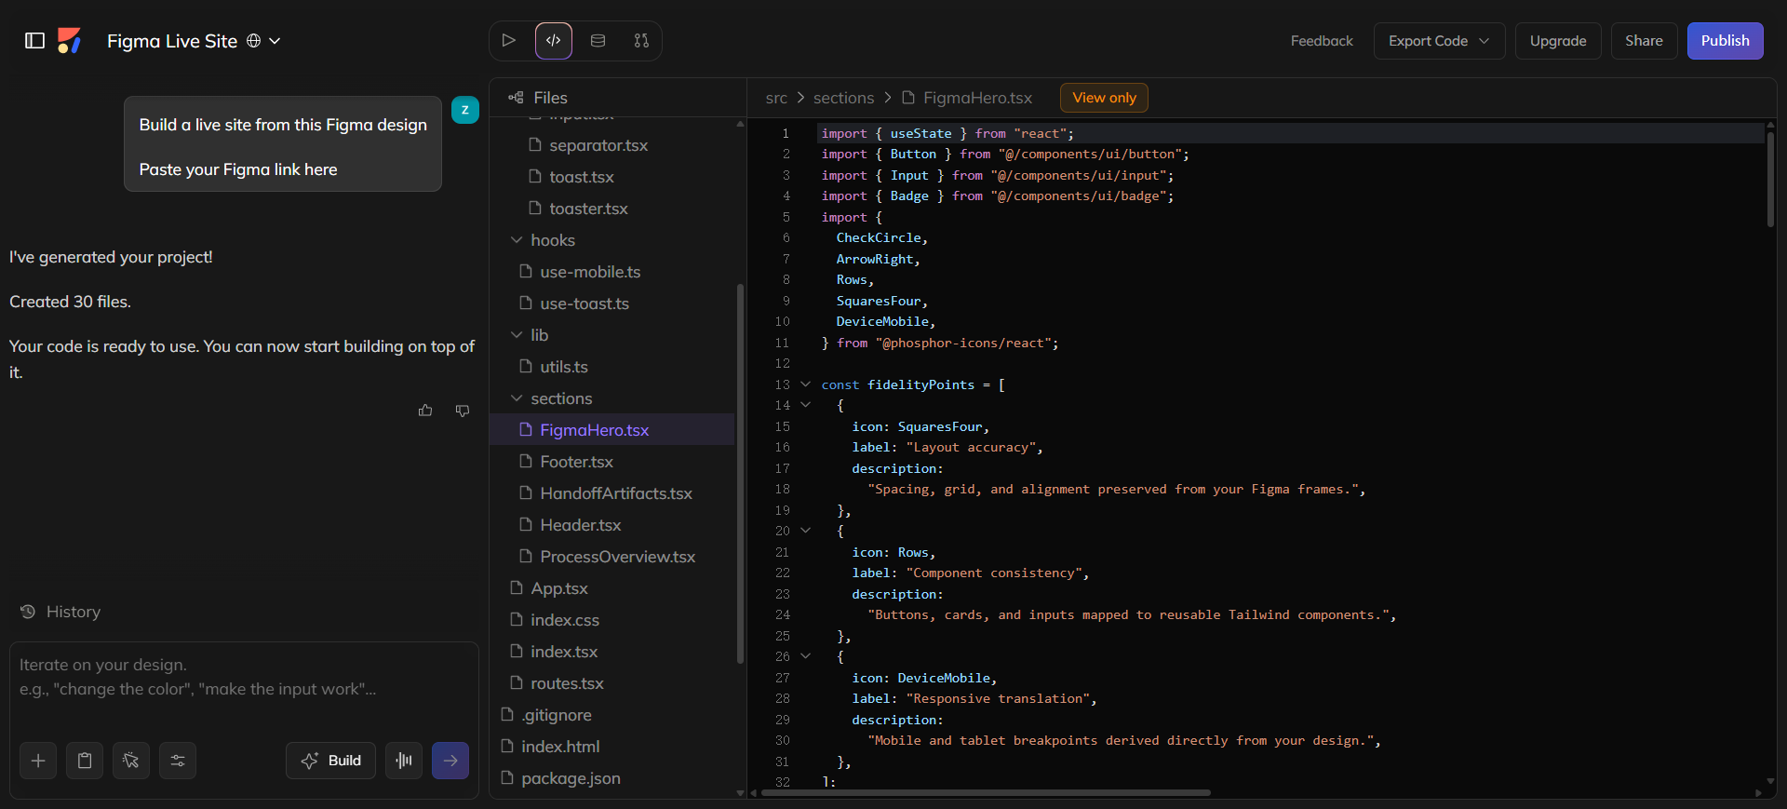The image size is (1787, 809).
Task: Click the globe icon beside project name
Action: pos(253,41)
